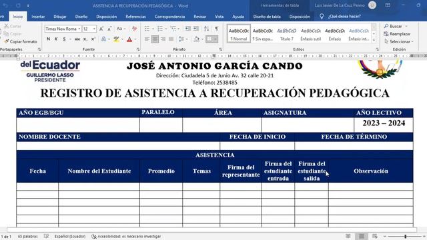Viewport: 427px width, 240px height.
Task: Open font color dropdown arrow
Action: pos(135,39)
